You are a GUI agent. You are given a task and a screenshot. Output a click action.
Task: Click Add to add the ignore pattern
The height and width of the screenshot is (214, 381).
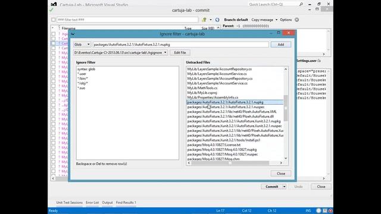pos(280,45)
